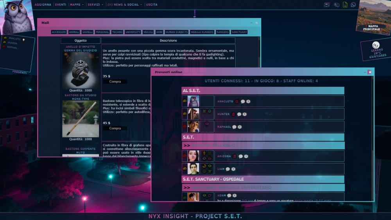Open the Mappe dropdown menu
This screenshot has width=391, height=220.
tap(77, 4)
